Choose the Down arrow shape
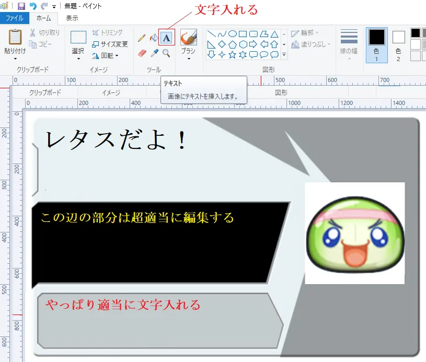 (x=211, y=54)
